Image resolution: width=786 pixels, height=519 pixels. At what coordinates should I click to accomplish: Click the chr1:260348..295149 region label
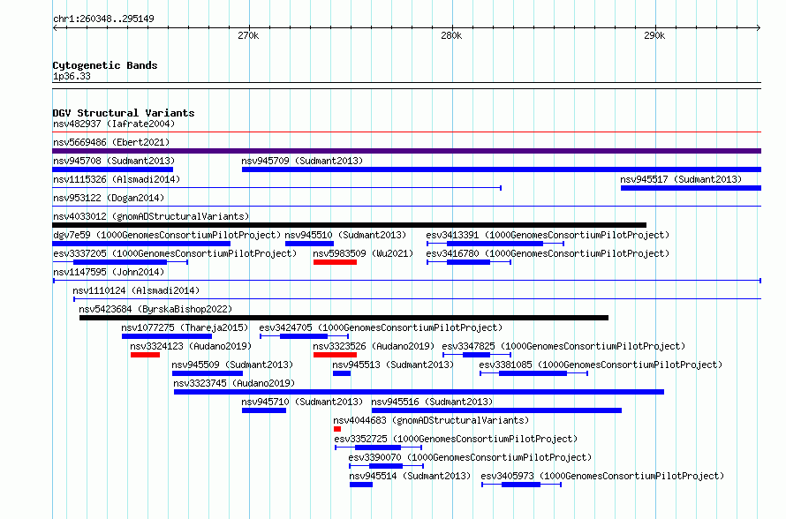pyautogui.click(x=103, y=19)
